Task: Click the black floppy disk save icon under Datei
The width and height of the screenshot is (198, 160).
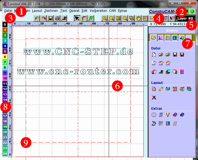Action: click(x=175, y=55)
